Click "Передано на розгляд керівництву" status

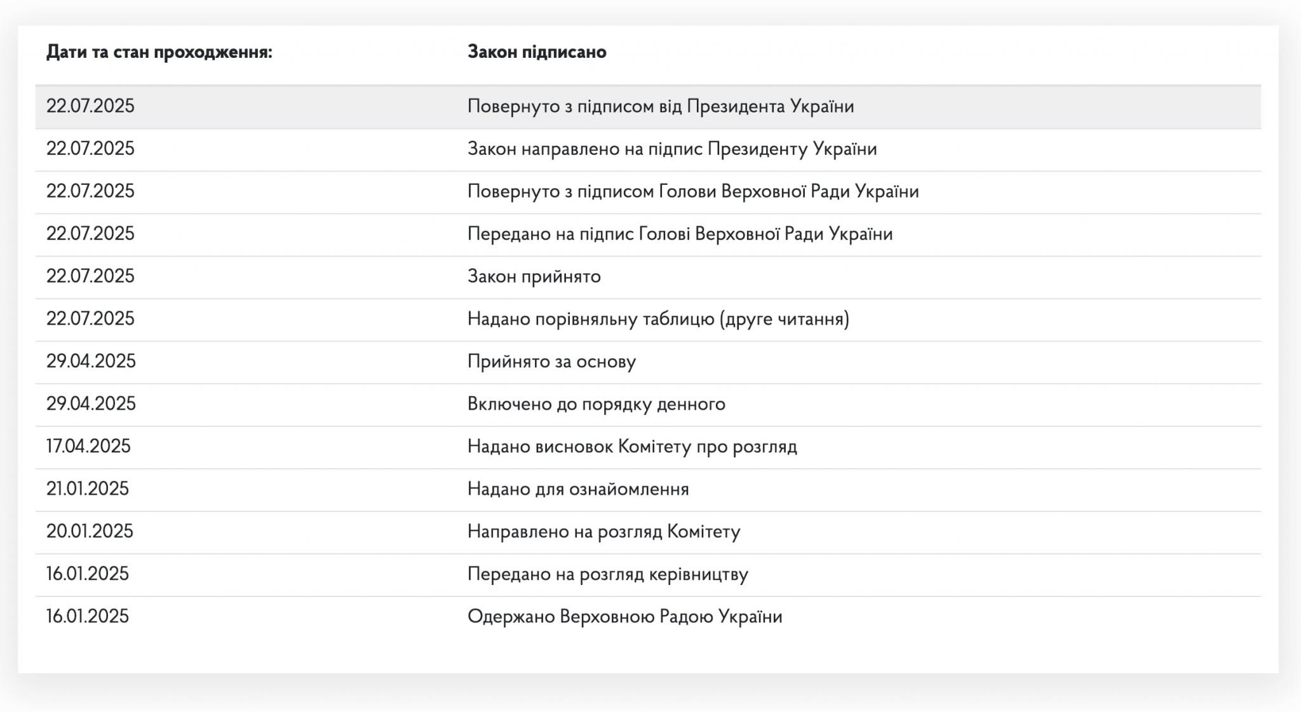click(607, 574)
